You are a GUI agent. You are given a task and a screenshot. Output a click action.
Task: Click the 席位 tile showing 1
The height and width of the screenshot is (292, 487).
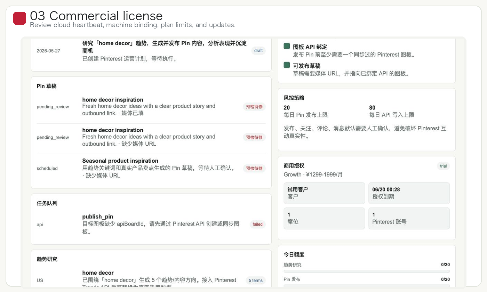[x=324, y=218]
